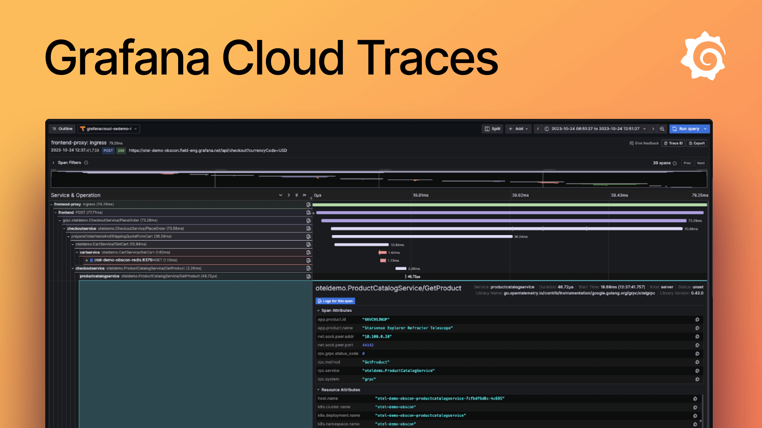The image size is (762, 428).
Task: Click the Trace ID button
Action: coord(673,143)
